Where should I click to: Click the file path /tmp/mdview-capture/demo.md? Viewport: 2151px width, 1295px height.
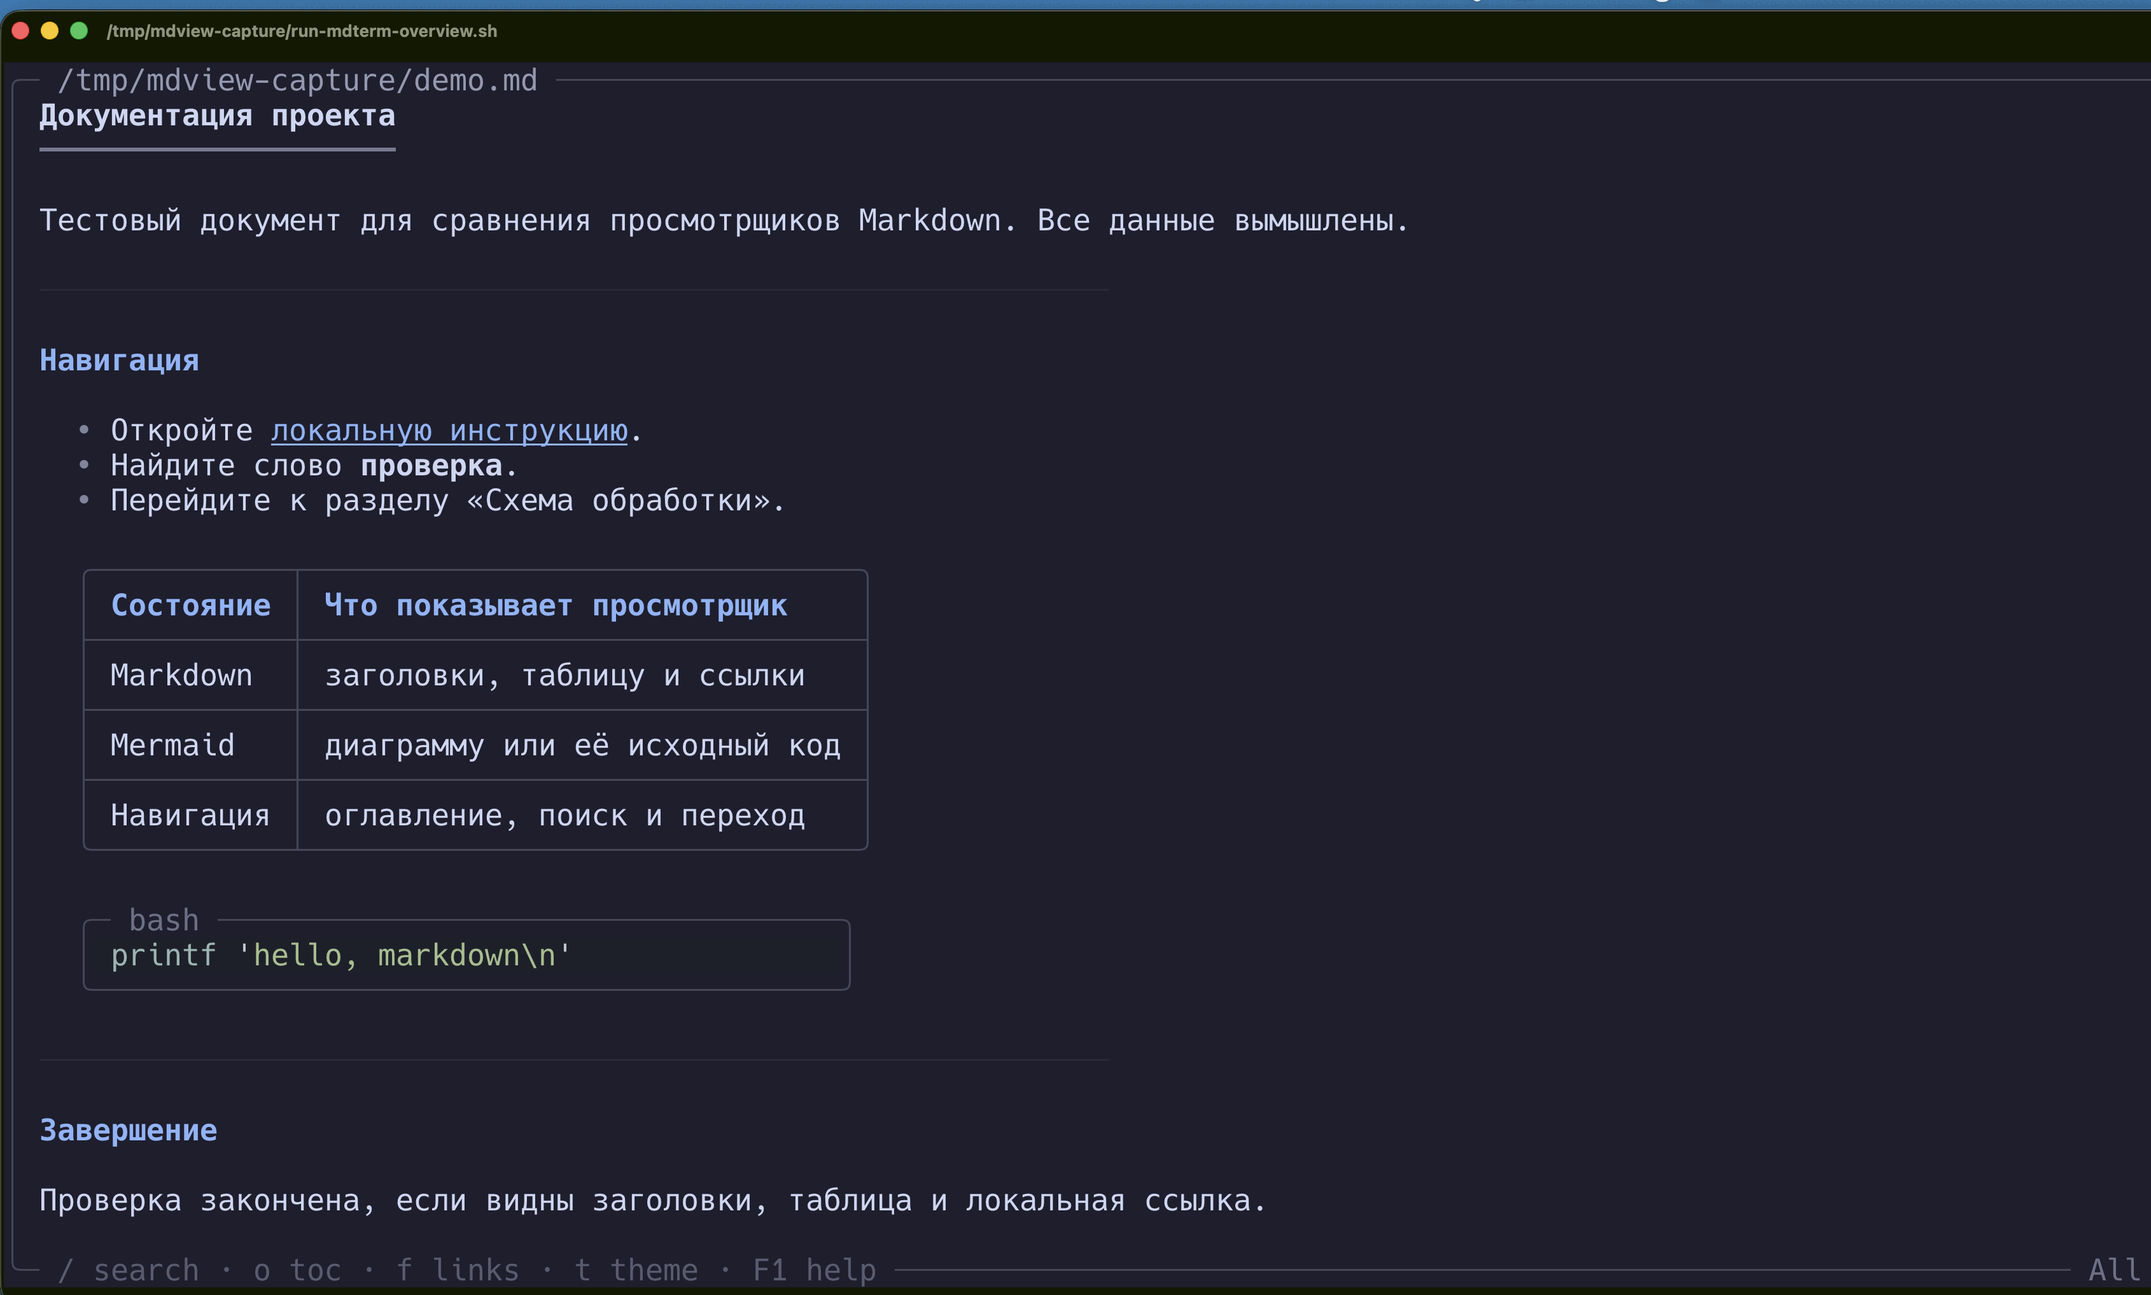[298, 80]
